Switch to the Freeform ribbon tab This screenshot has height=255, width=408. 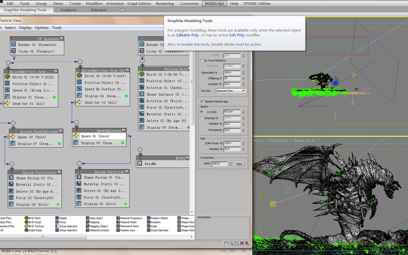click(69, 10)
